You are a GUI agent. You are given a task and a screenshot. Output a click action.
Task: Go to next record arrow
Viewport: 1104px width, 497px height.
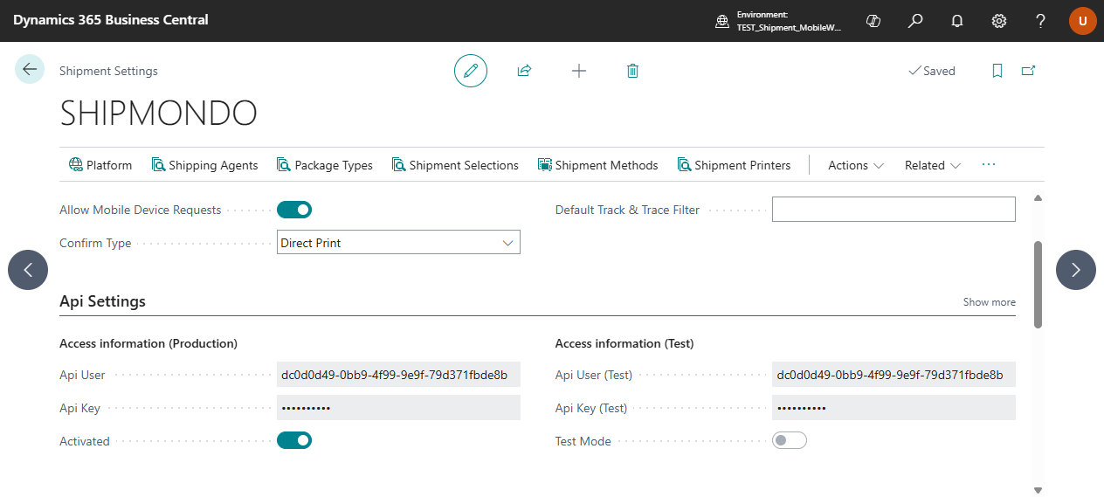tap(1076, 270)
